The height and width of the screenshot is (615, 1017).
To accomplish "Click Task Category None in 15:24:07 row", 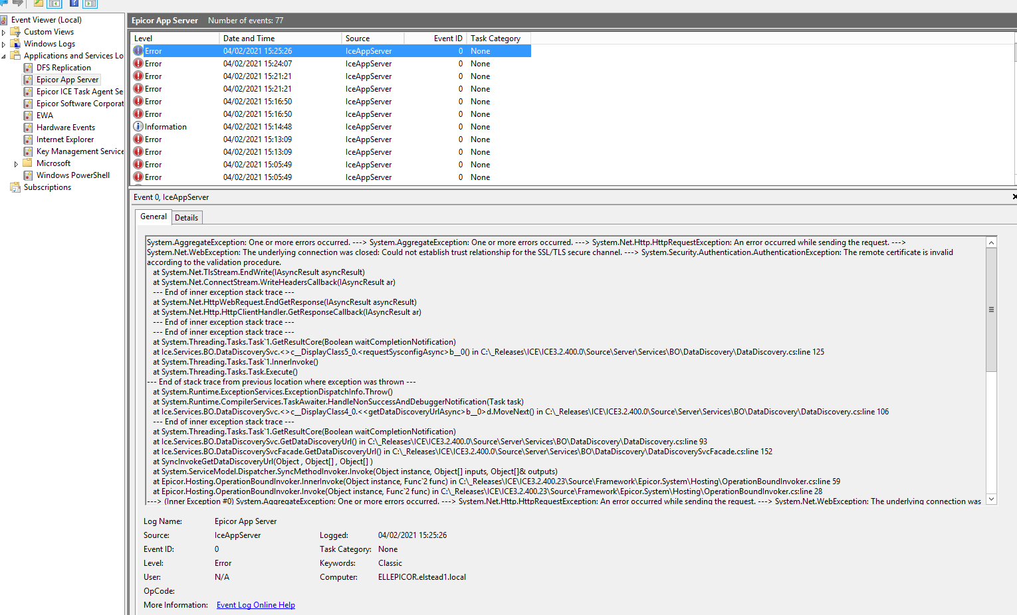I will click(481, 64).
